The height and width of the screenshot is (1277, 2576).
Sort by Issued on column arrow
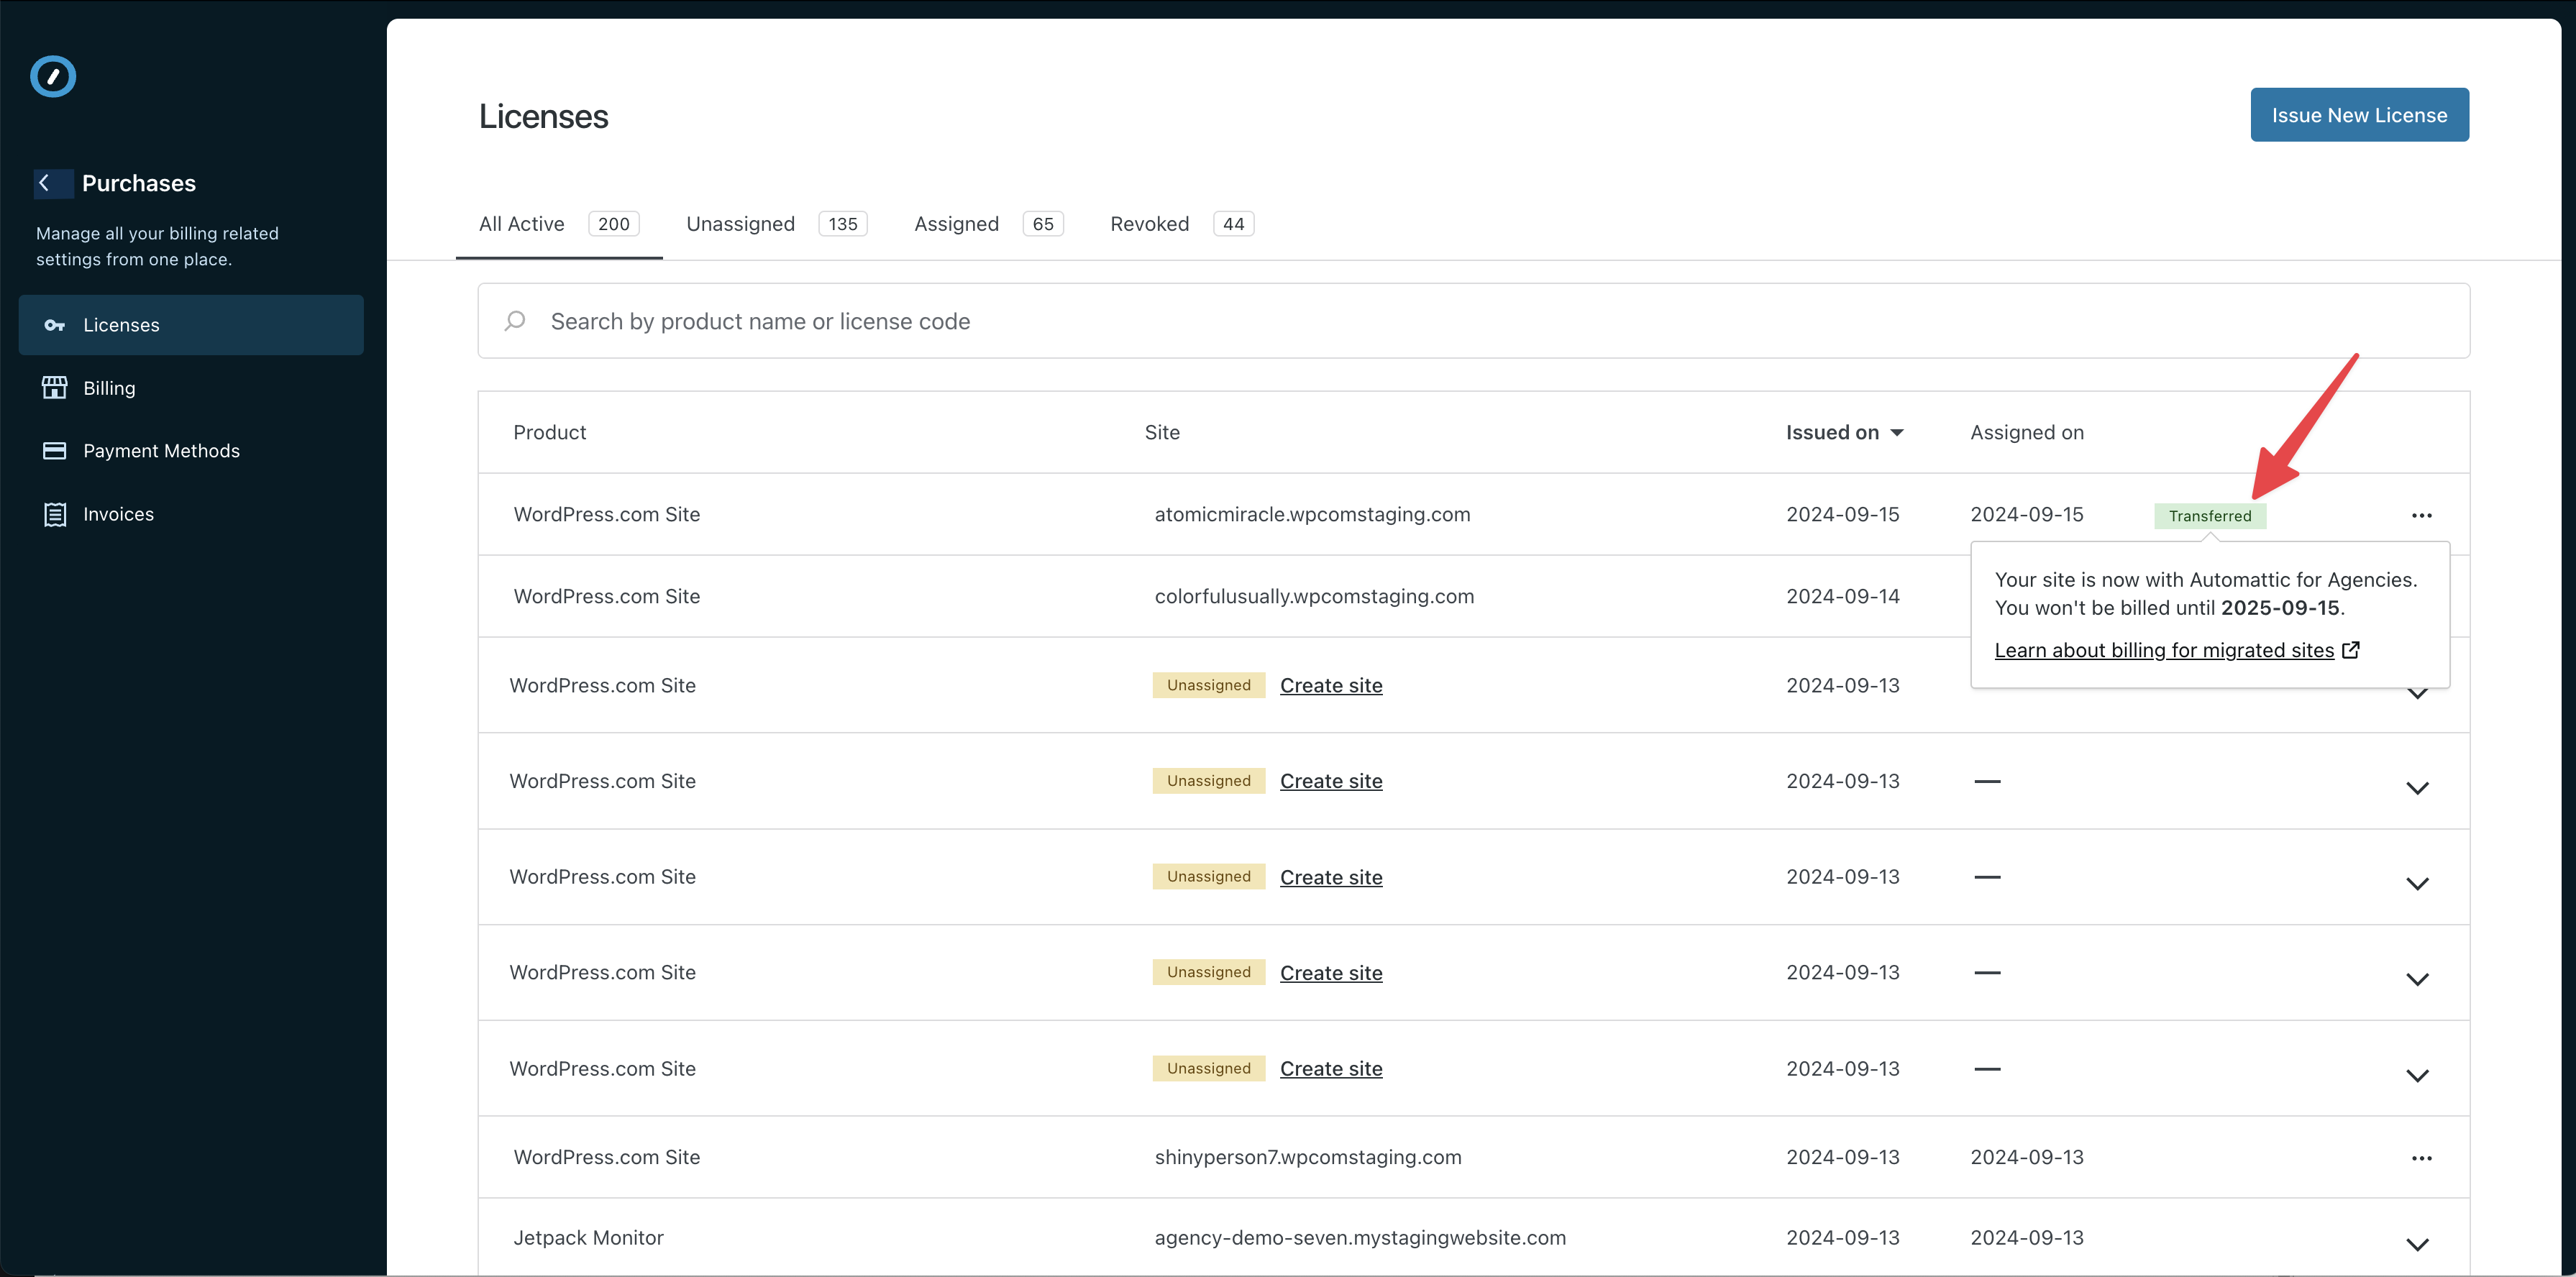click(1897, 433)
